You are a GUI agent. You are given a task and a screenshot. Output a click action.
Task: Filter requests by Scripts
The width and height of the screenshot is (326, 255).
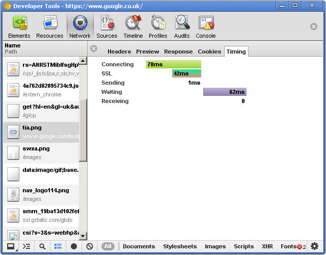coord(243,246)
